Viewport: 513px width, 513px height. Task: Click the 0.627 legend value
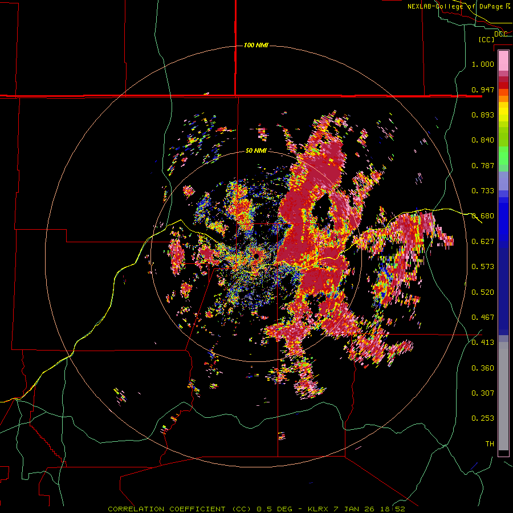tap(483, 242)
